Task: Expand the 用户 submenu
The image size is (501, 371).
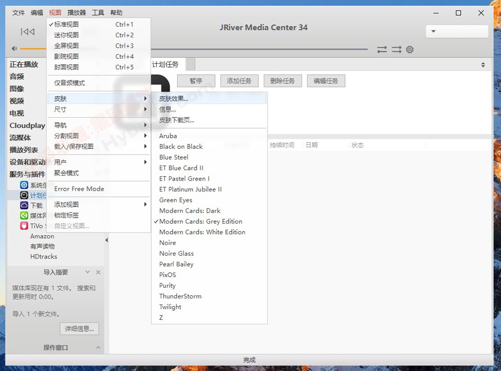Action: (99, 162)
